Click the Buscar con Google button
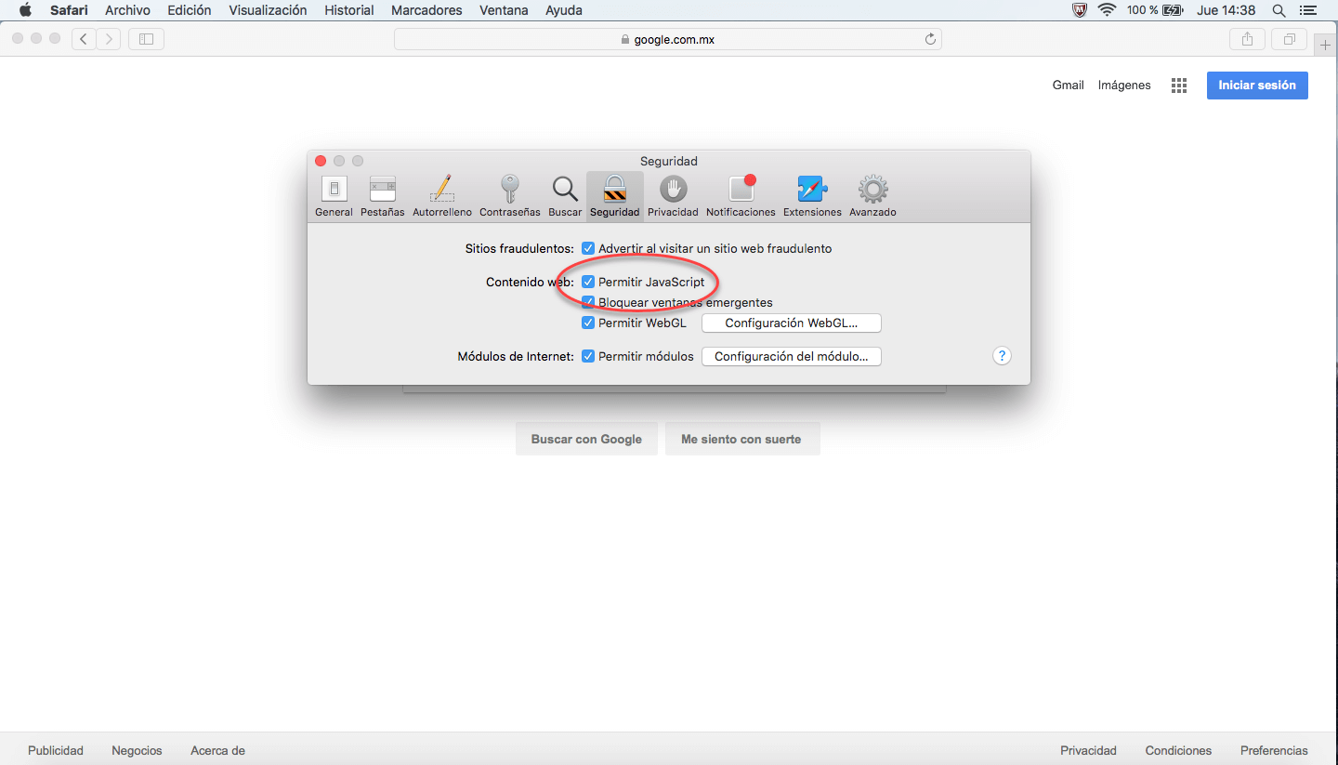Viewport: 1338px width, 765px height. click(x=586, y=439)
